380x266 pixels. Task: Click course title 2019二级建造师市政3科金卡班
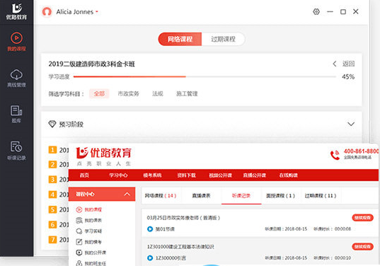(91, 64)
